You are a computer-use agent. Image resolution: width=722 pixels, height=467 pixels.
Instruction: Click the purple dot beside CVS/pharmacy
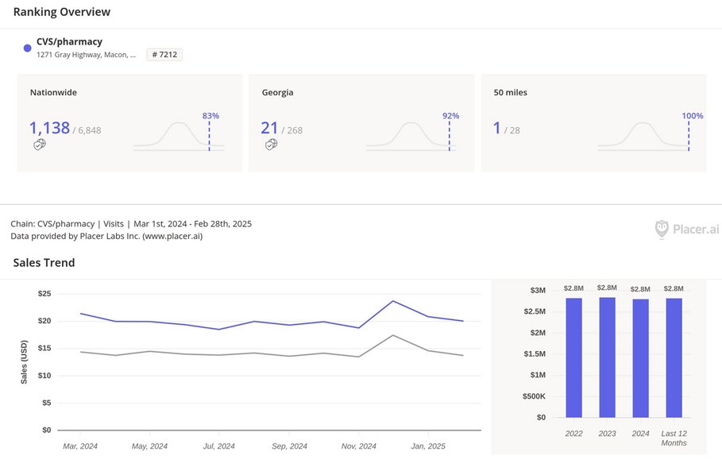(27, 48)
